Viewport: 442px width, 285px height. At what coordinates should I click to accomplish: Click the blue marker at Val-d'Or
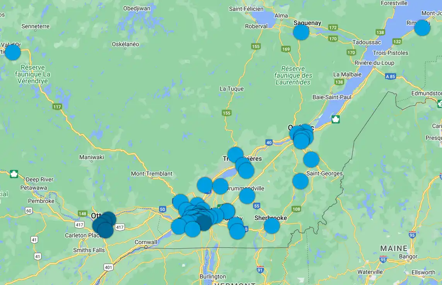pos(12,52)
